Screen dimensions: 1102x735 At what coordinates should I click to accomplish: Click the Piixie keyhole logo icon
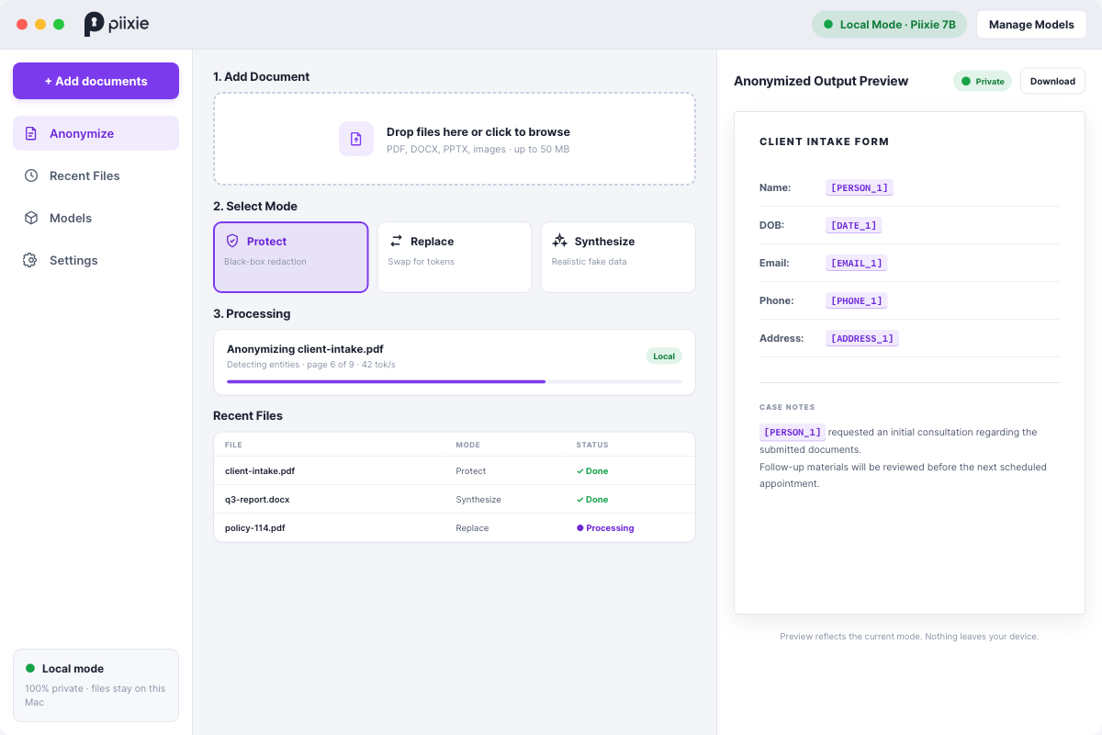[x=94, y=24]
